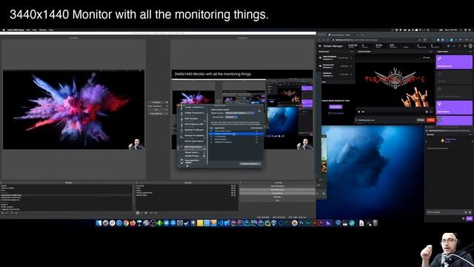Open Finder from the Dock
Screen dimensions: 474x267
click(99, 223)
